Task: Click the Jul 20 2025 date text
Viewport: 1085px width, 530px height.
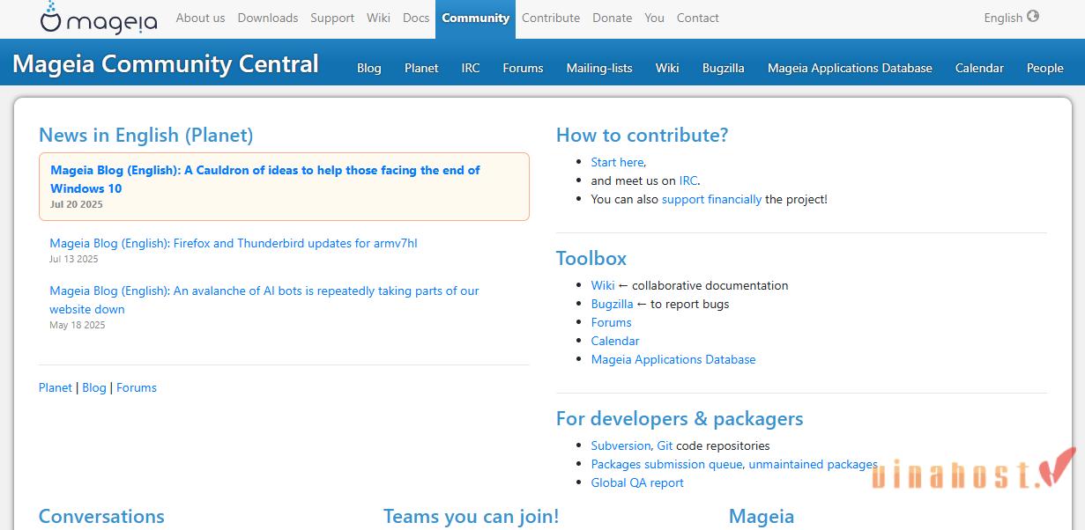Action: click(77, 204)
